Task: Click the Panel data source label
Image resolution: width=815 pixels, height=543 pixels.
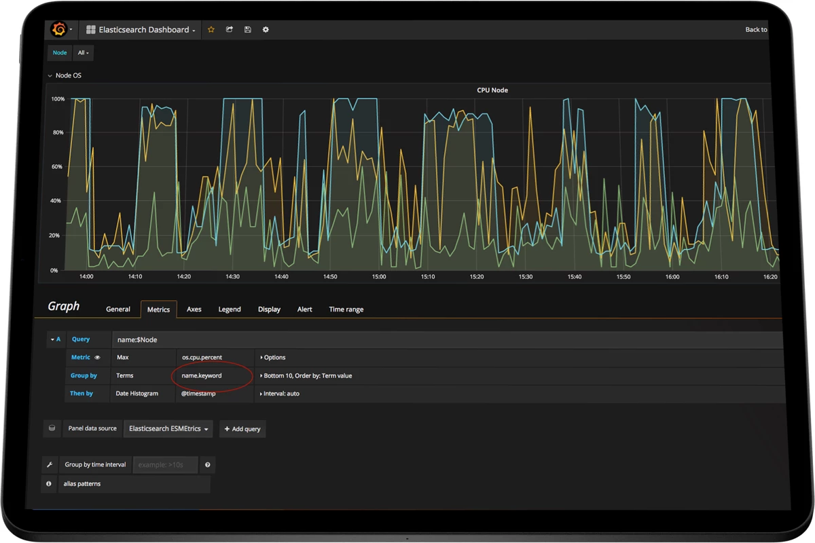Action: (x=92, y=428)
